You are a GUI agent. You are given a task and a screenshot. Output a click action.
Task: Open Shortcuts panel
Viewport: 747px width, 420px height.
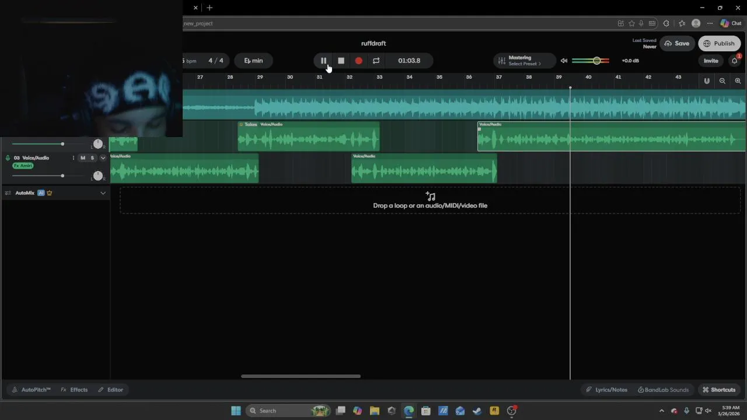(719, 390)
